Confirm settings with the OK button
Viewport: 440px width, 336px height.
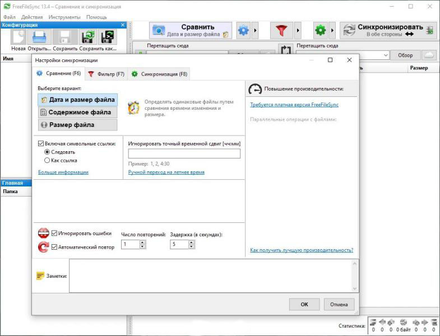pos(304,304)
